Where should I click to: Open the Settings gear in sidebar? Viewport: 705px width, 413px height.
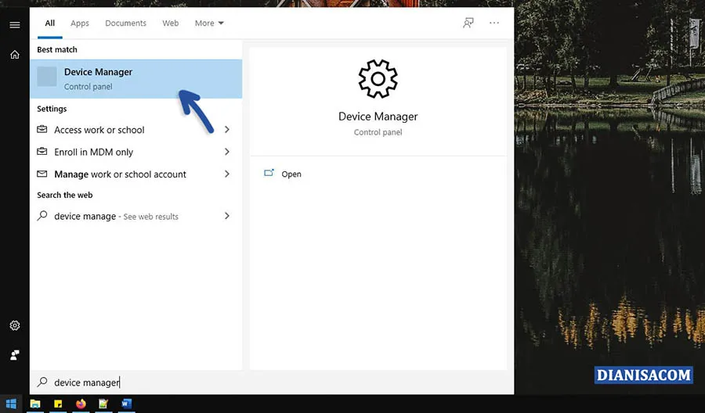pyautogui.click(x=15, y=325)
